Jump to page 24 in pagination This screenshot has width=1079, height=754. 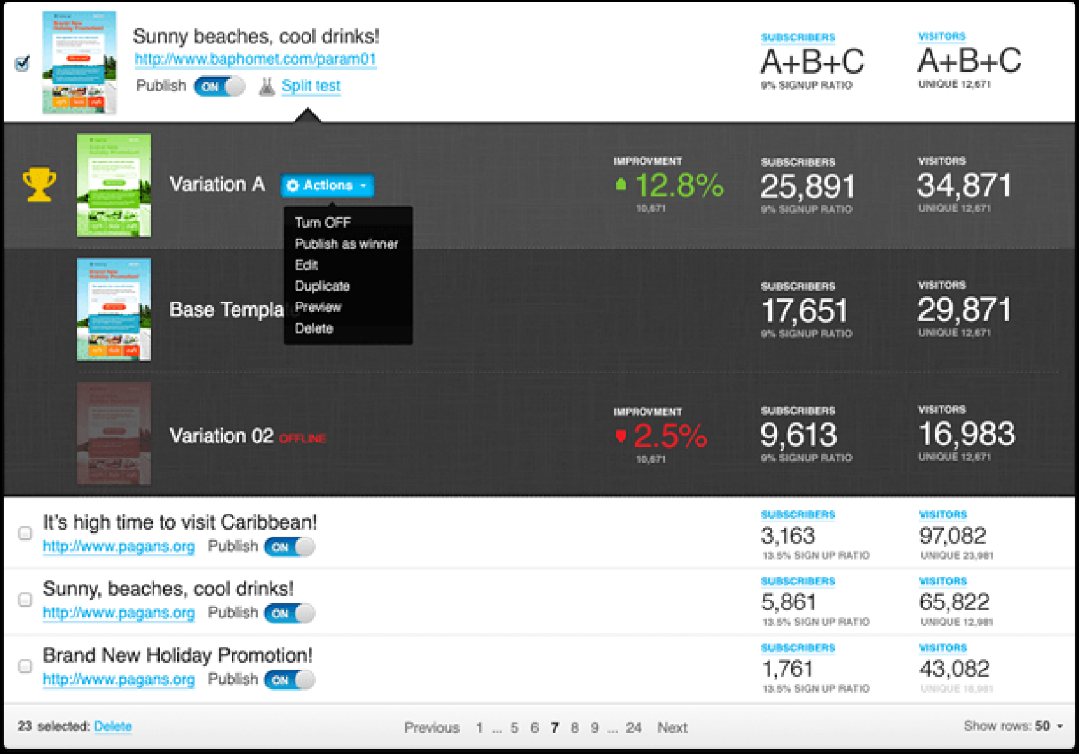click(x=633, y=728)
